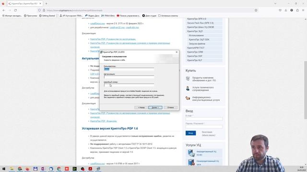Open the tab list dropdown arrow

pos(275,3)
